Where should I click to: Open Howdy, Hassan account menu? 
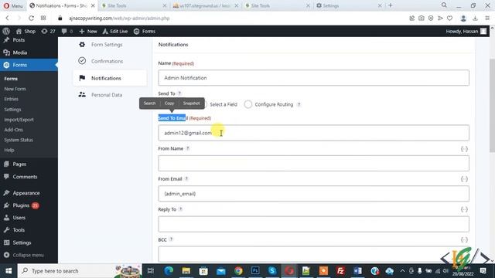point(466,31)
